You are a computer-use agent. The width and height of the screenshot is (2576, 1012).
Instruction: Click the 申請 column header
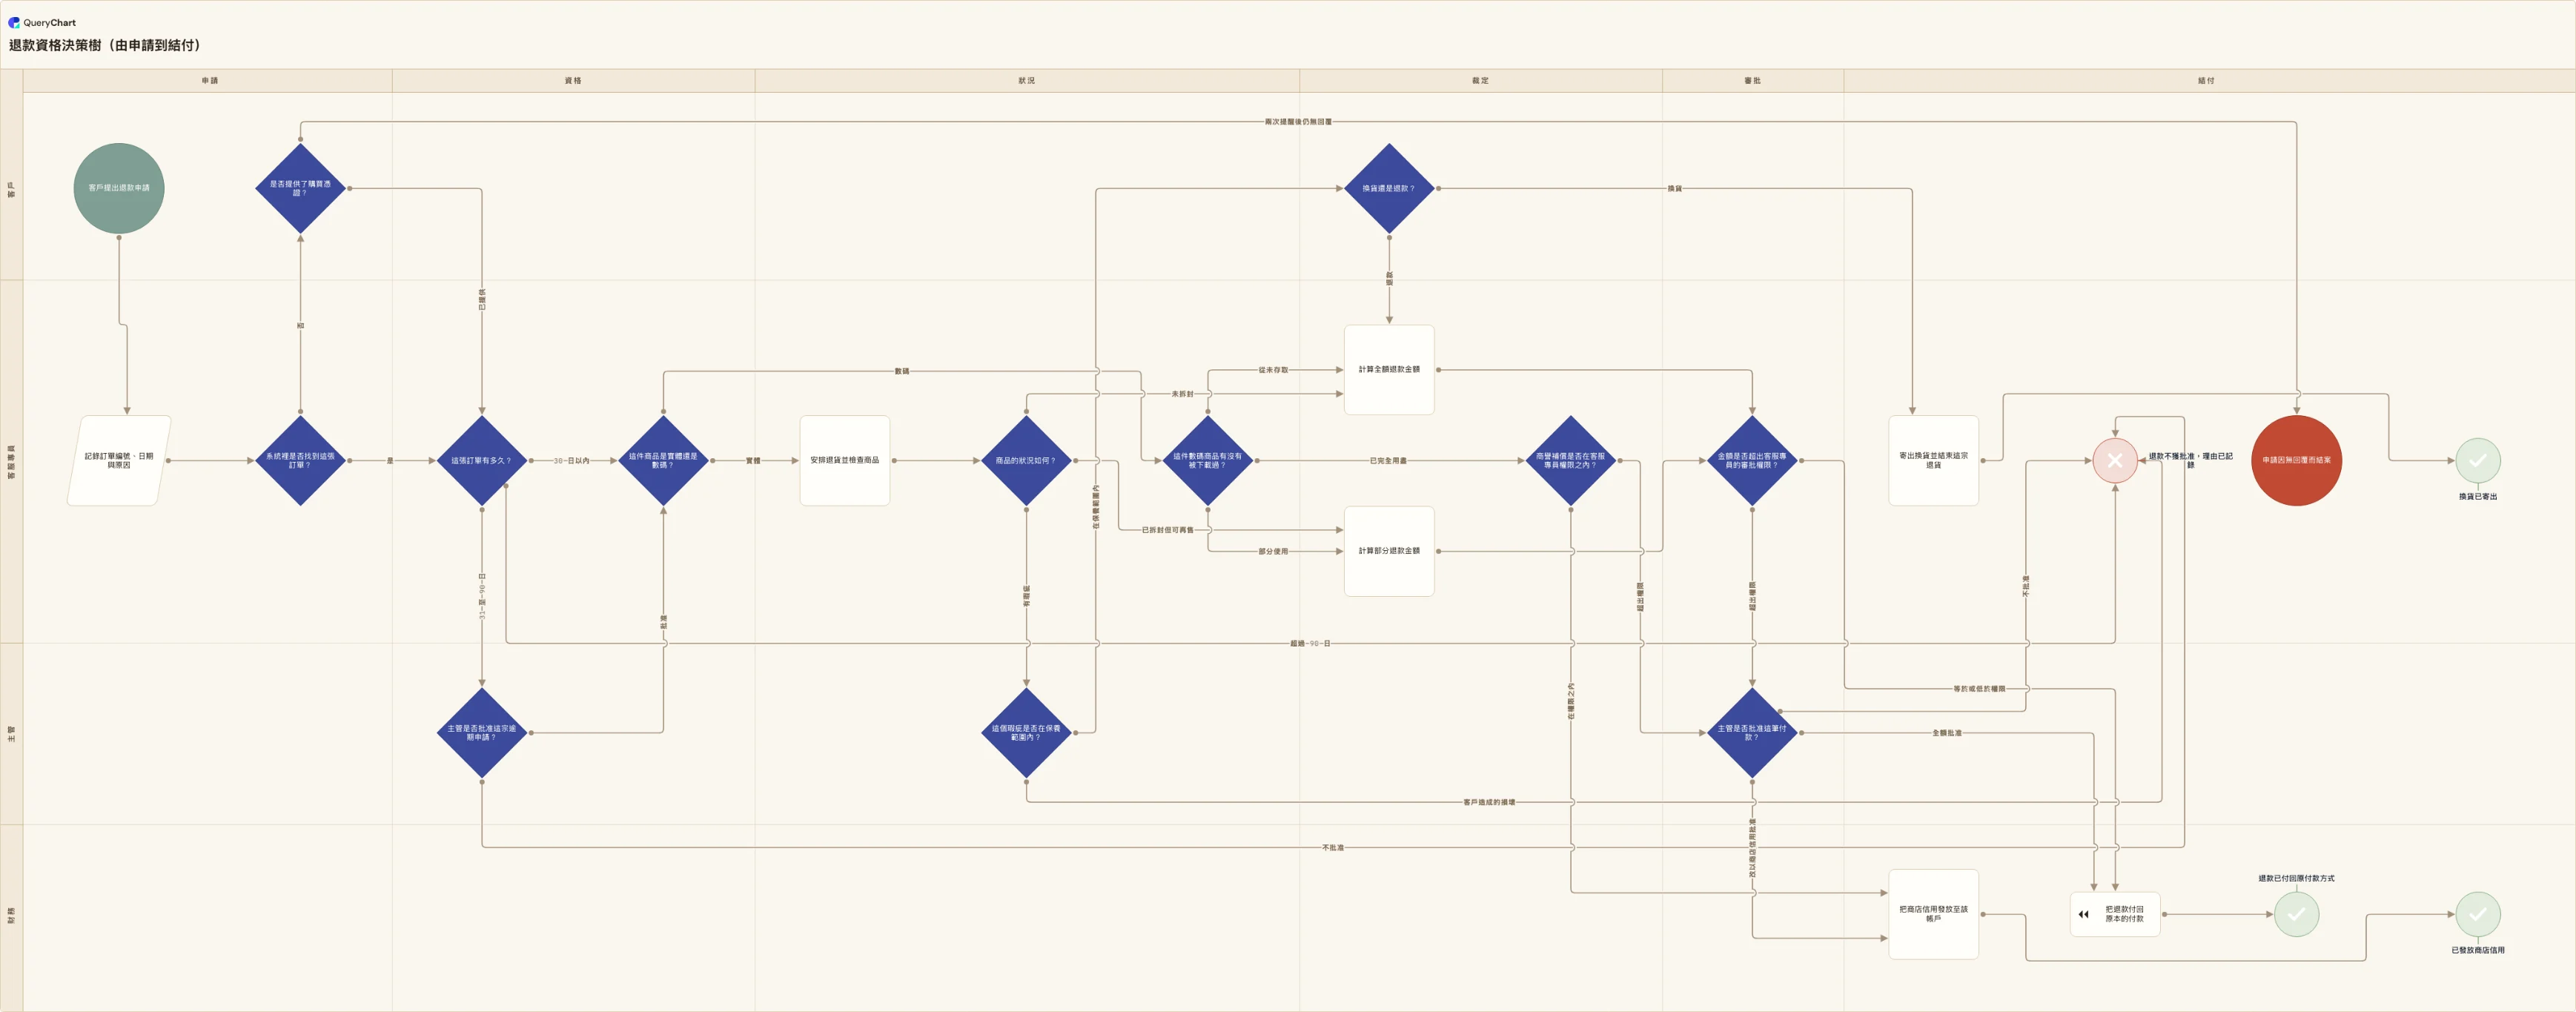point(209,81)
